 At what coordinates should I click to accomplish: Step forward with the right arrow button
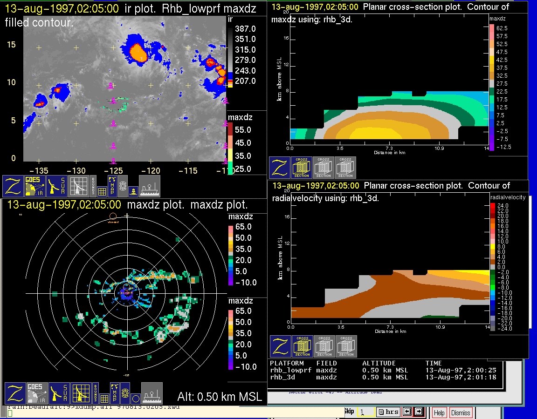pos(418,412)
